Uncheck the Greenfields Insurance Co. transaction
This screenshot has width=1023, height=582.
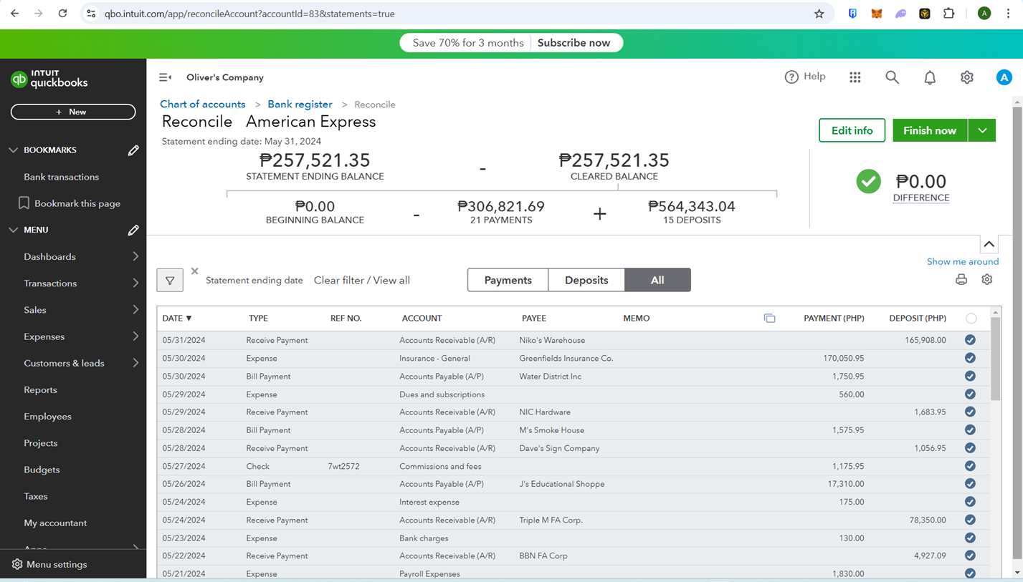[x=970, y=359]
